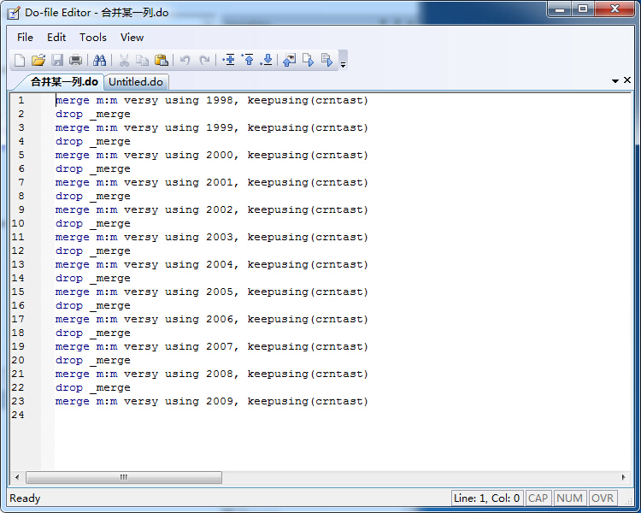Click the Line: 1, Col: 0 status field
Viewport: 641px width, 513px height.
486,498
